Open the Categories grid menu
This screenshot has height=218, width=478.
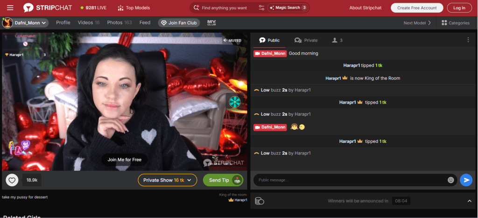pyautogui.click(x=456, y=23)
